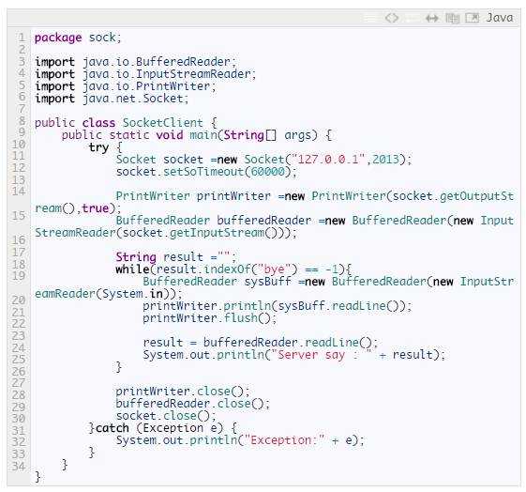Click the expand code width arrows icon

coord(431,18)
